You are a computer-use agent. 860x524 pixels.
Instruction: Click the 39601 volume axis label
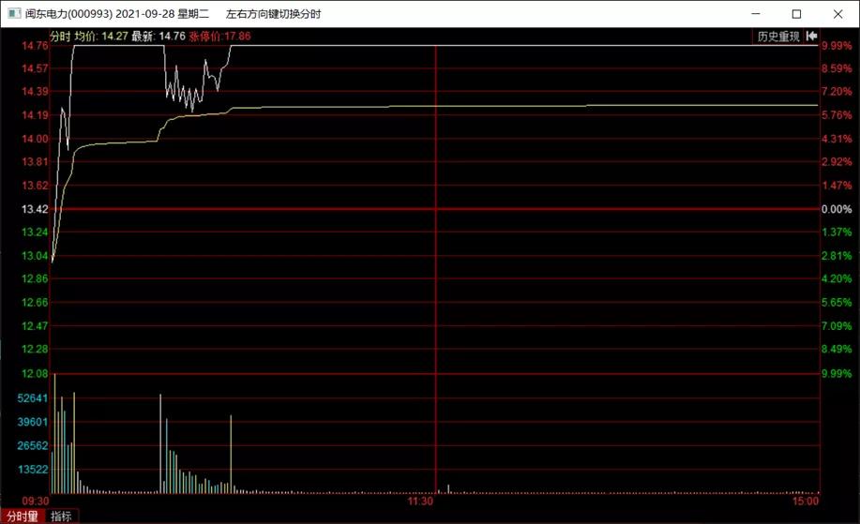coord(33,422)
